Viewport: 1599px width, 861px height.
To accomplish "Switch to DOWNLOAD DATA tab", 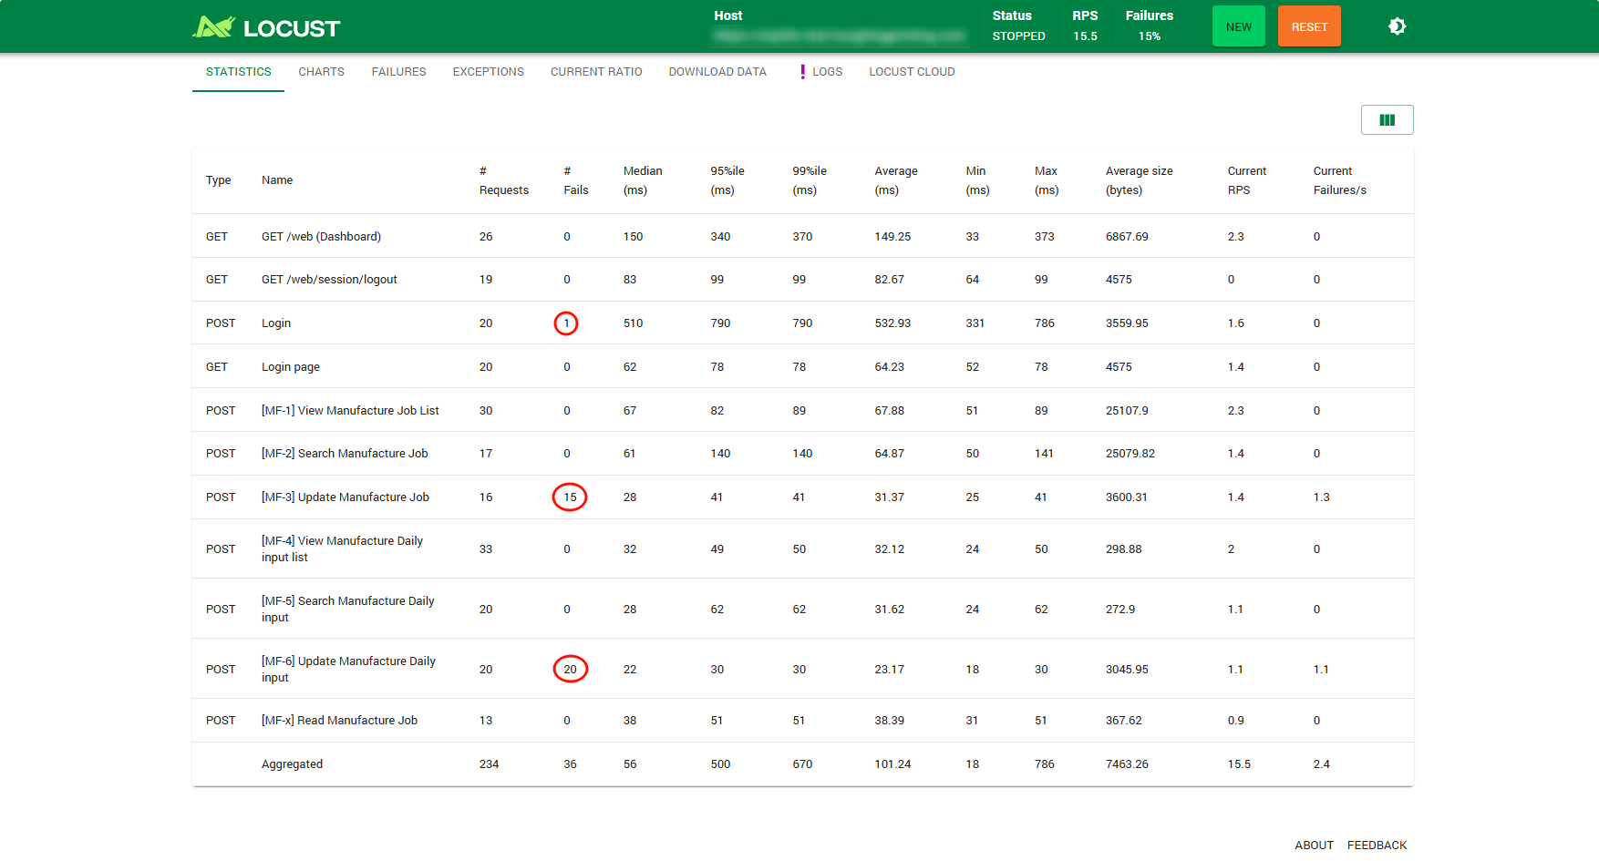I will coord(717,71).
